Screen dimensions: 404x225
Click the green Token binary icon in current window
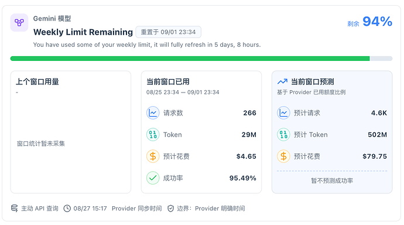click(x=153, y=135)
